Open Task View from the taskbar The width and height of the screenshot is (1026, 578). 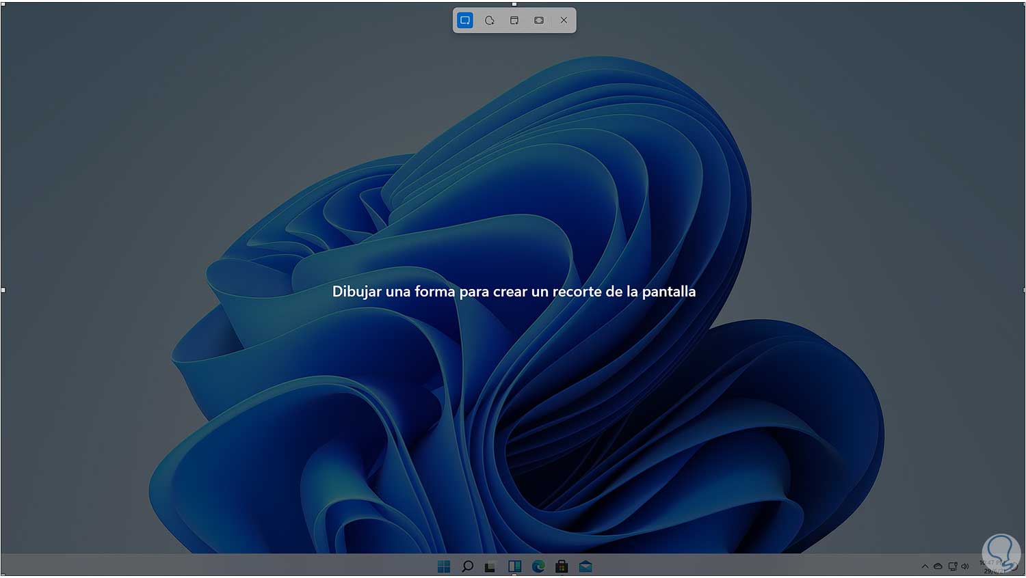(490, 566)
